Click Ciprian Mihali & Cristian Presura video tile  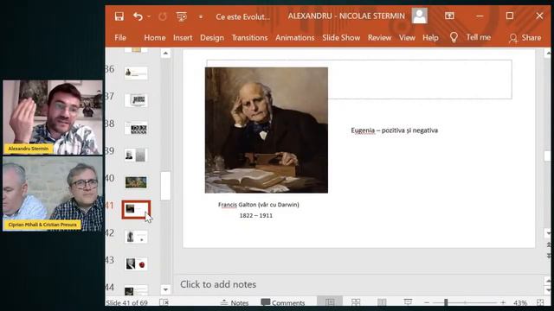53,194
